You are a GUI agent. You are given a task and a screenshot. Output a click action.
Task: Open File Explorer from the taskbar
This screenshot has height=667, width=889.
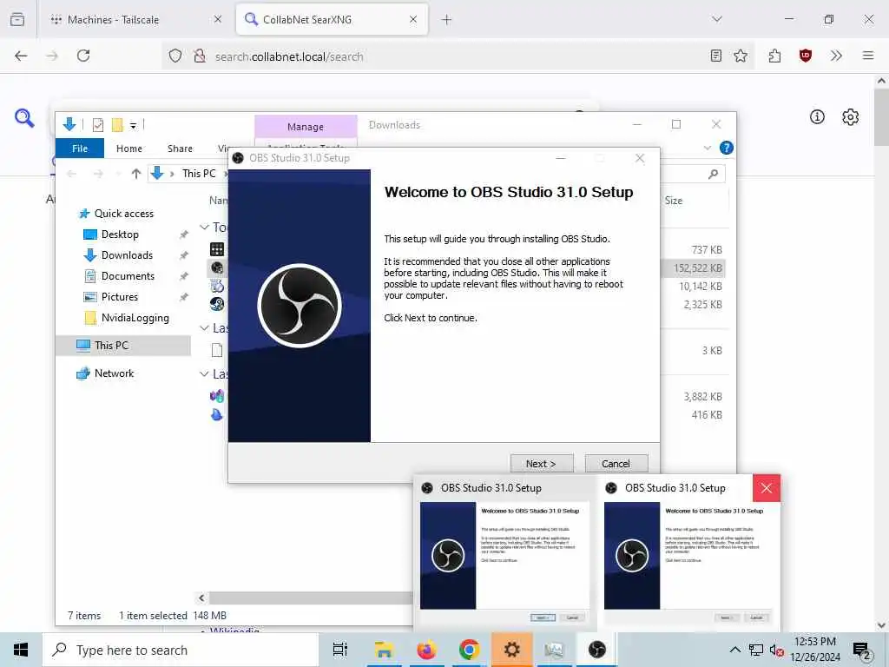coord(384,650)
